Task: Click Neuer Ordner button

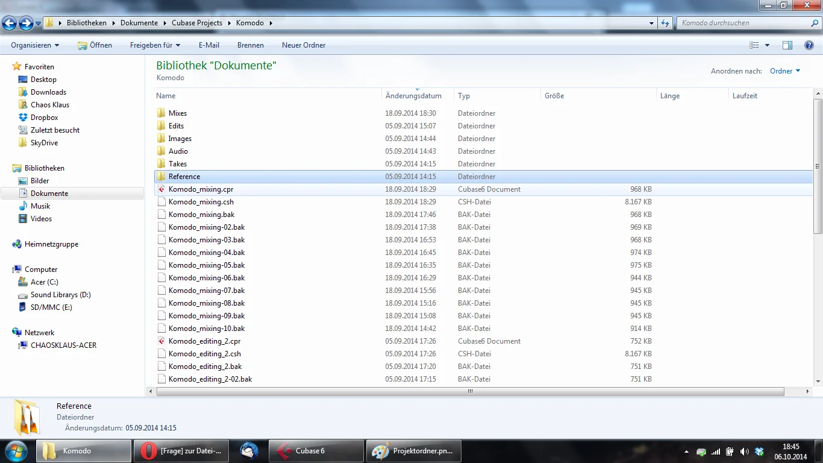Action: (x=303, y=45)
